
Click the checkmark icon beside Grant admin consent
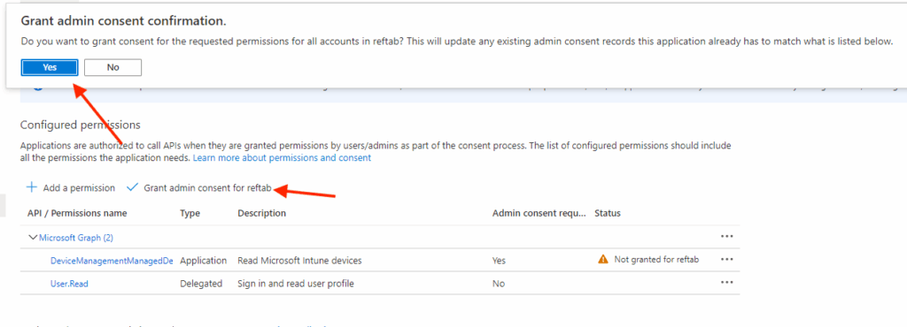(x=133, y=187)
